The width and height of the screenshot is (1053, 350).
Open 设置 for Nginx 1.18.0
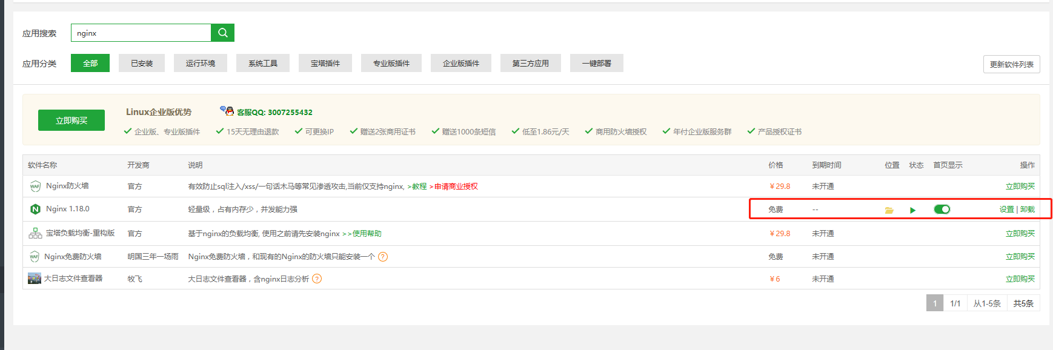click(1007, 210)
